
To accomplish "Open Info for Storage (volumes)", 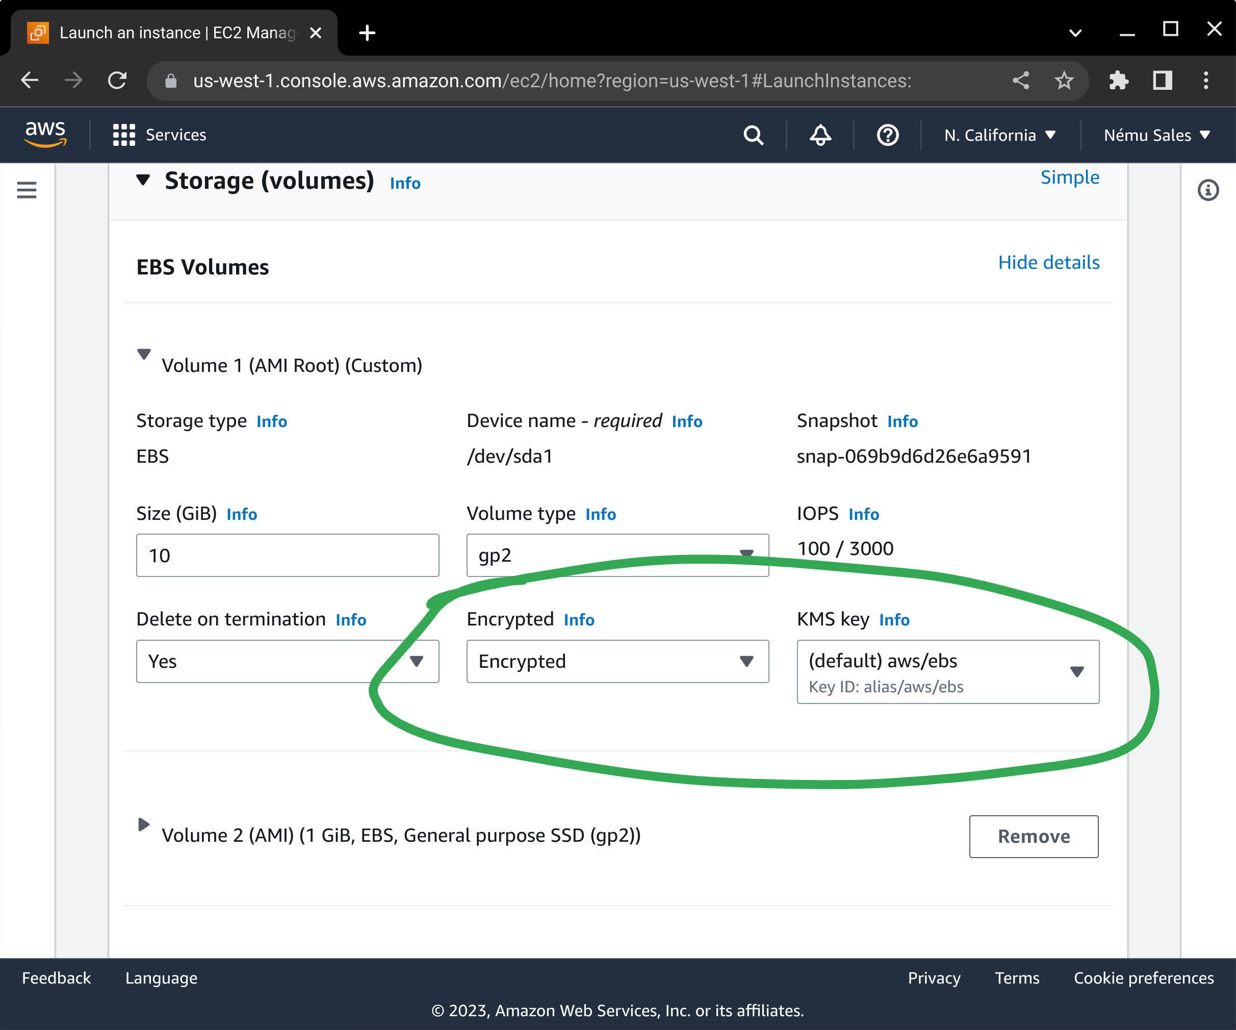I will click(405, 183).
